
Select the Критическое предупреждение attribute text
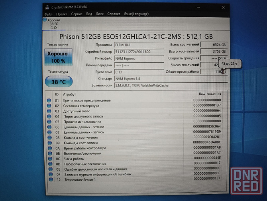click(87, 100)
